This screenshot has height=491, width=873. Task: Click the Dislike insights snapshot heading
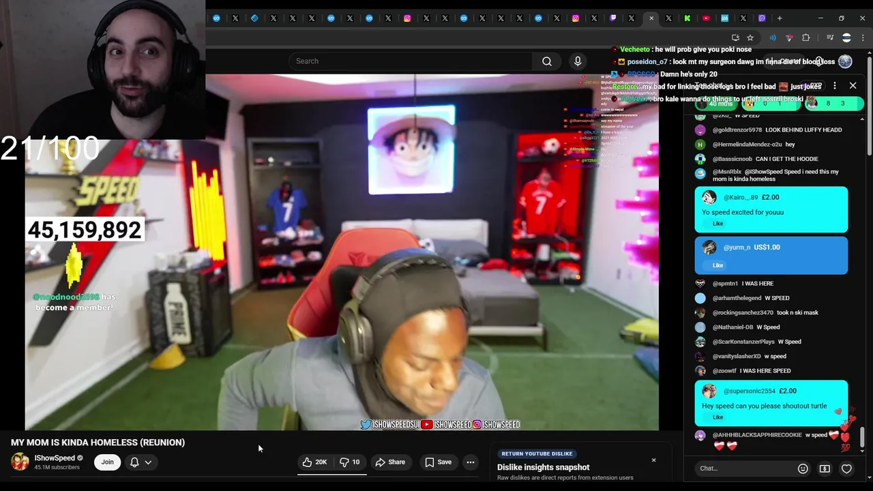(544, 467)
